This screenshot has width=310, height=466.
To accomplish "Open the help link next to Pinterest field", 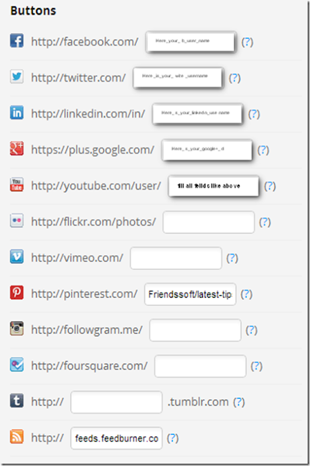I will point(246,294).
